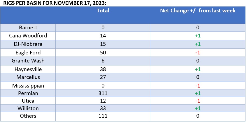Image resolution: width=246 pixels, height=122 pixels.
Task: Select the Permian total 311 cell
Action: 103,93
